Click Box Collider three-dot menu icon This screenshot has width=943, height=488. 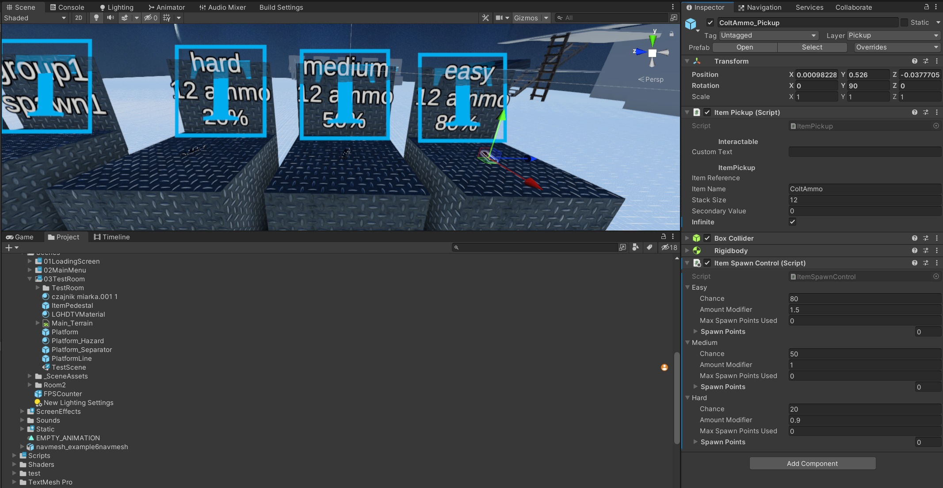pyautogui.click(x=937, y=238)
